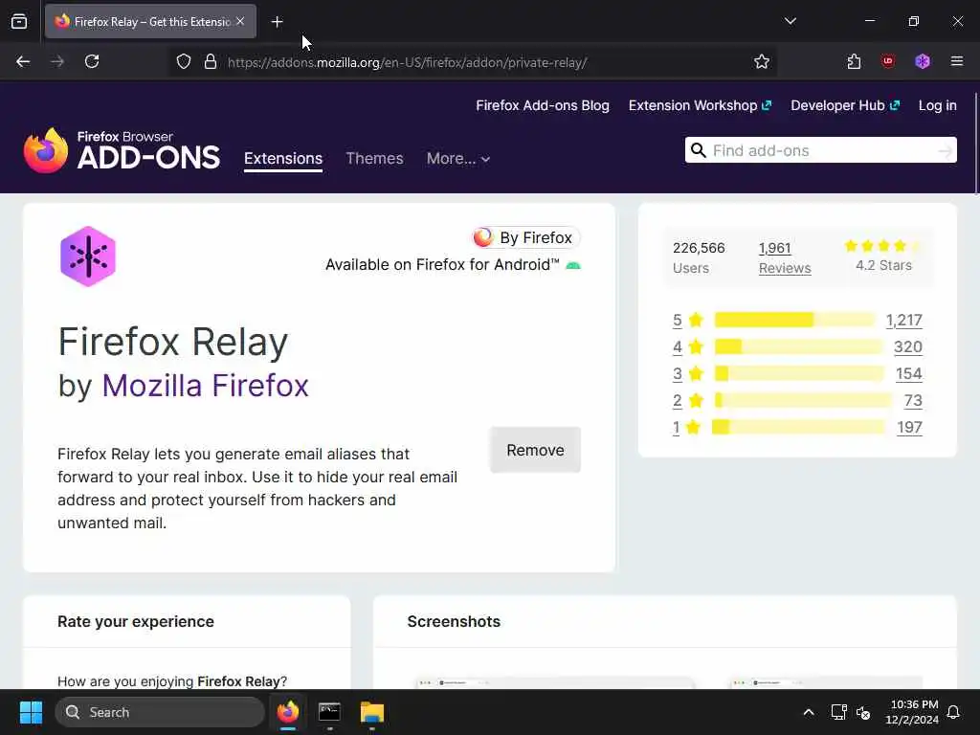Click the forward navigation arrow
The height and width of the screenshot is (735, 980).
[57, 62]
